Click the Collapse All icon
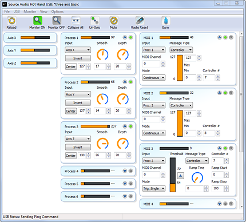This screenshot has width=246, height=222. click(76, 21)
